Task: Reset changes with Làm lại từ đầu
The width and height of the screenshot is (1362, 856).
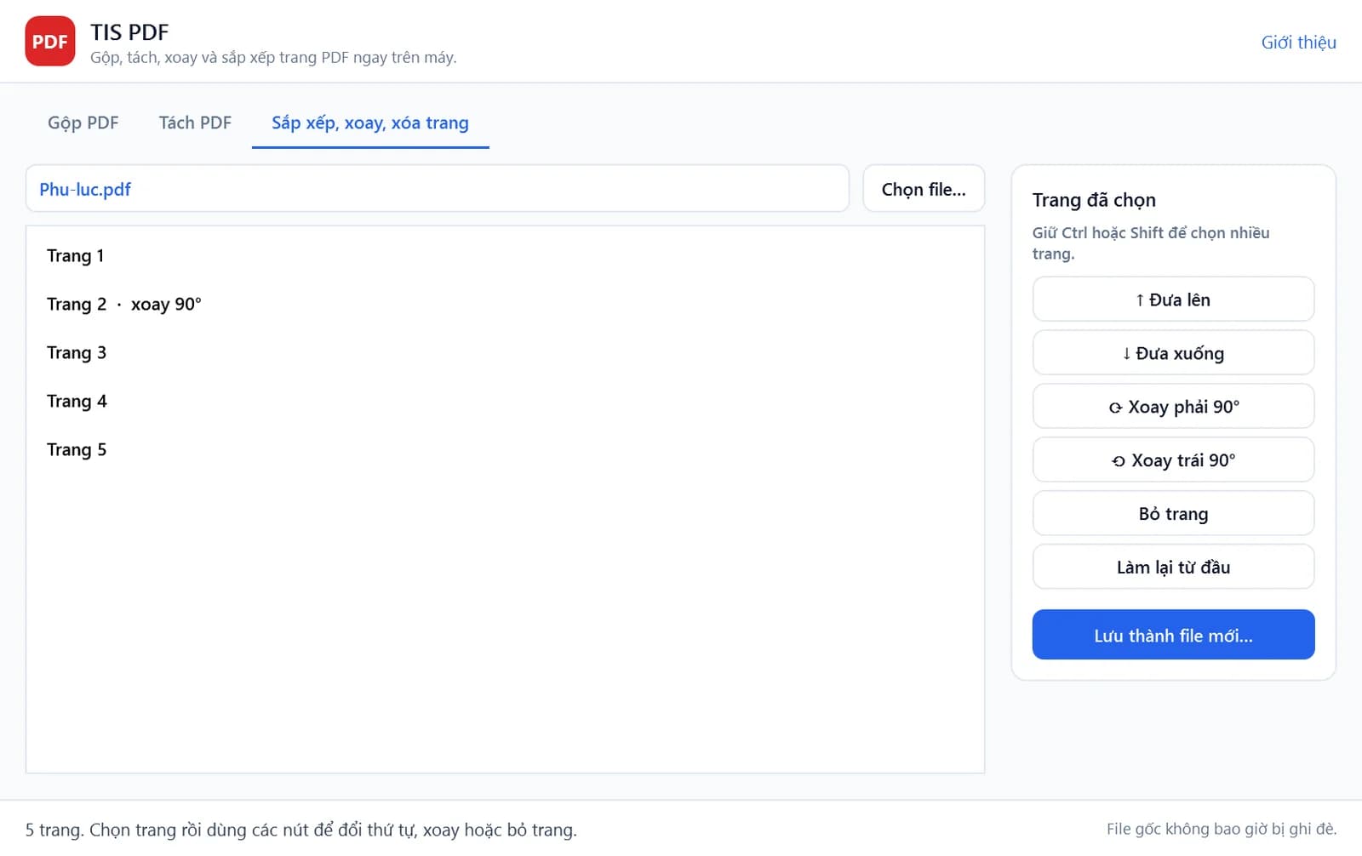Action: click(x=1173, y=568)
